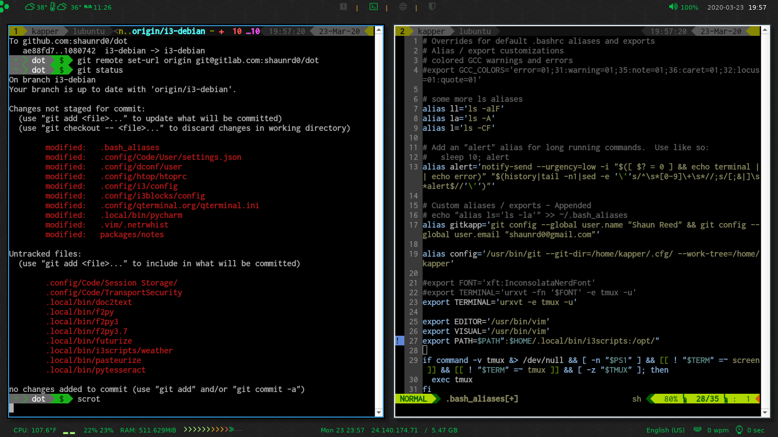
Task: Click the vim cursor on line 28
Action: [x=425, y=351]
